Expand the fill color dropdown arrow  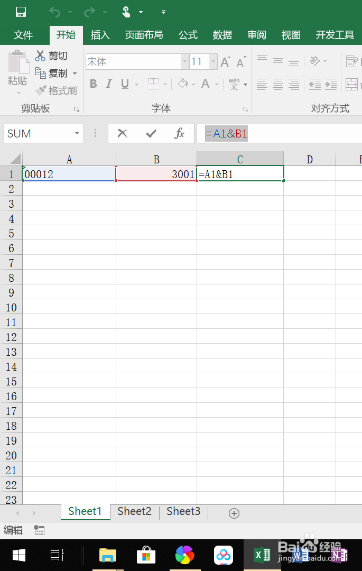(193, 85)
